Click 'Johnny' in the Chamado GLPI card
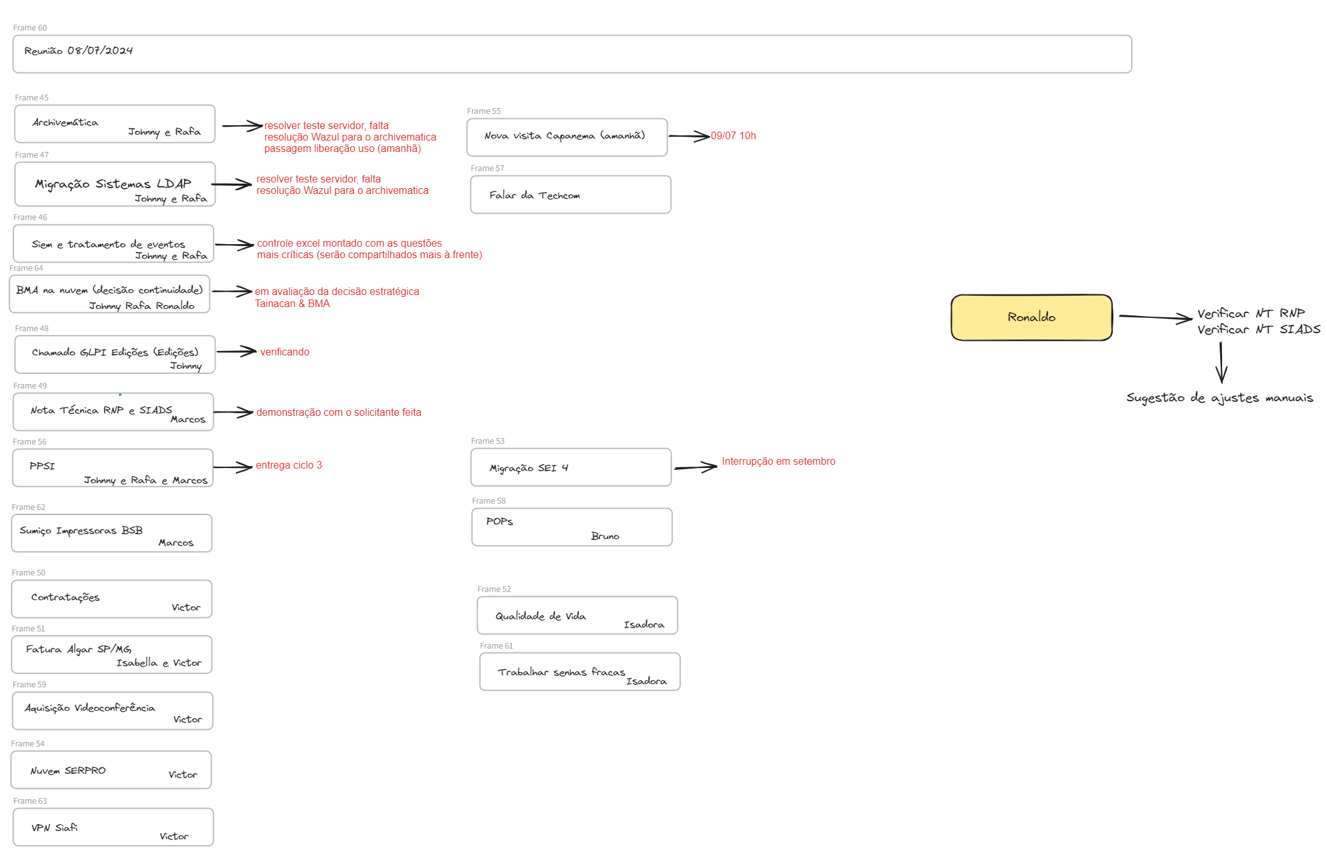 pos(186,366)
